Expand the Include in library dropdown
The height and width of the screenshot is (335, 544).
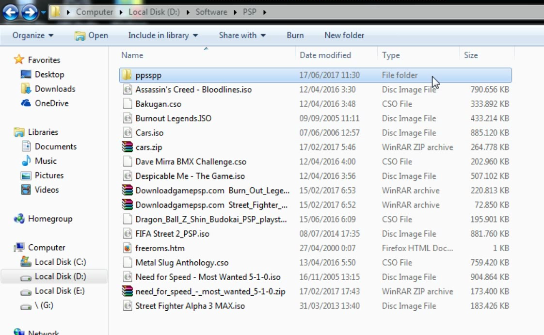point(163,35)
